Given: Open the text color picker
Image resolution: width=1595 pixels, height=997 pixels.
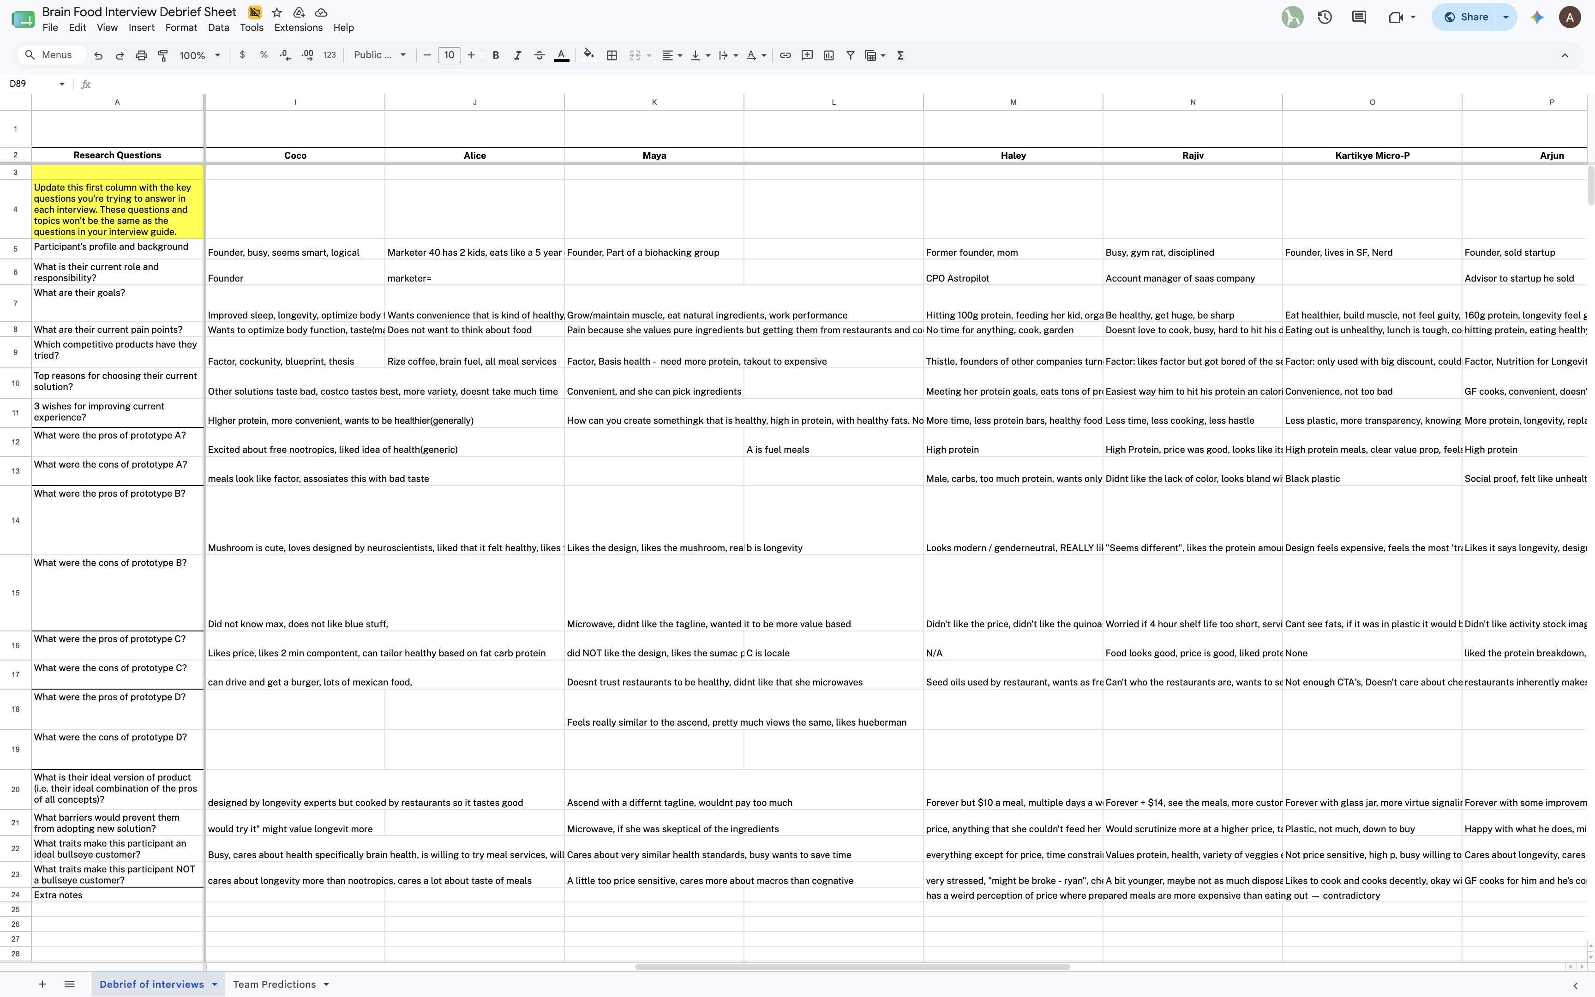Looking at the screenshot, I should click(562, 55).
